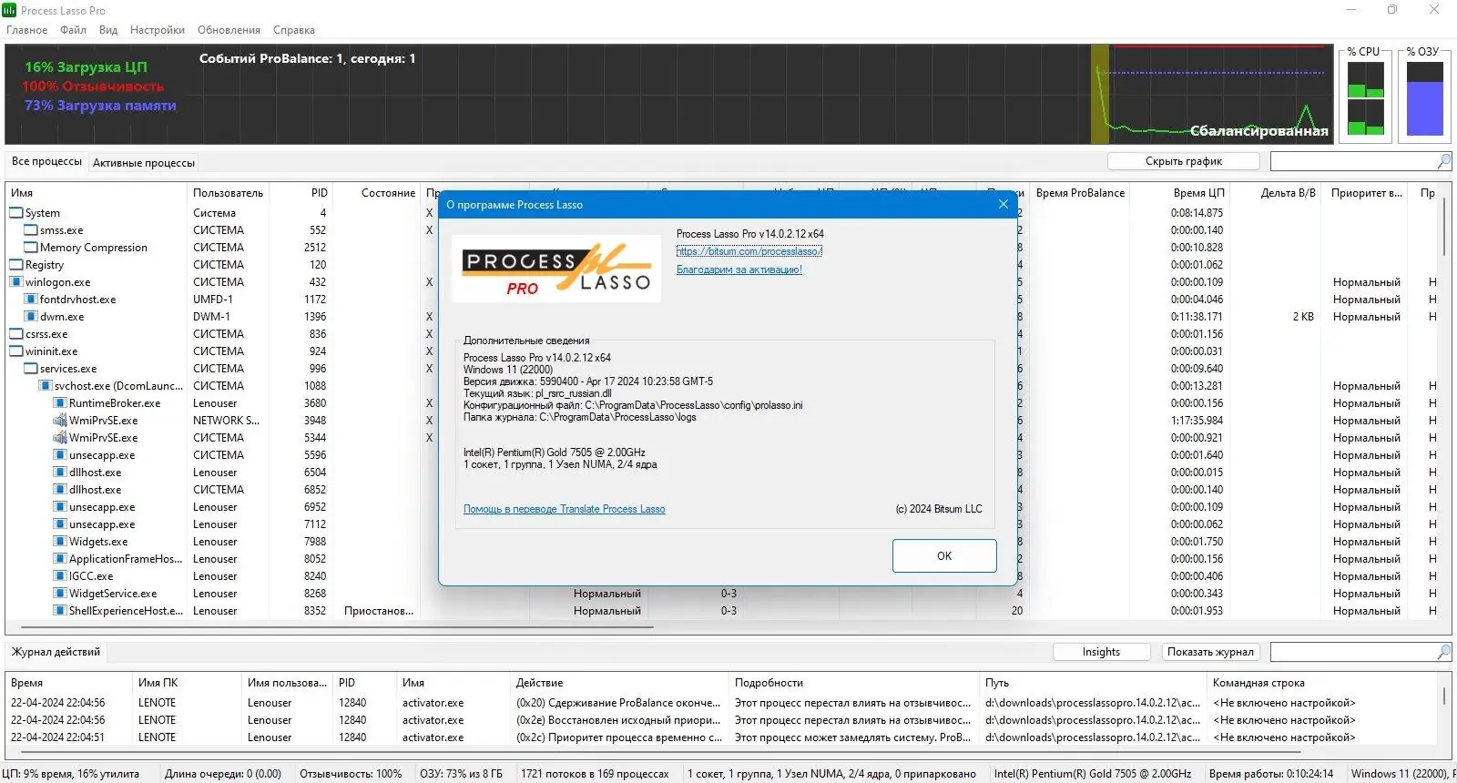Click the winlogon.exe process icon

[x=16, y=282]
